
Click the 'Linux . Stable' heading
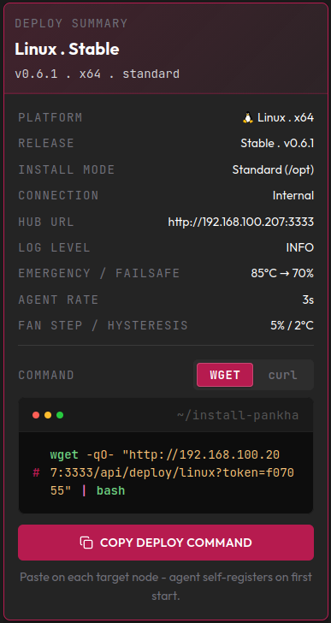click(67, 50)
